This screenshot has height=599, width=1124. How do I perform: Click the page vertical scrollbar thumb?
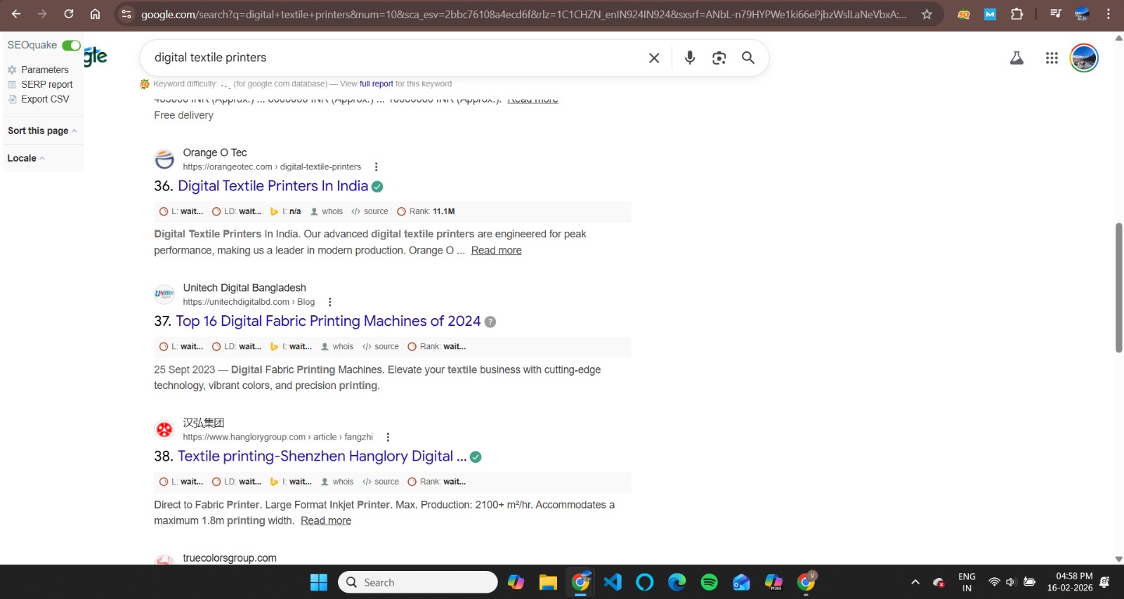pyautogui.click(x=1118, y=288)
